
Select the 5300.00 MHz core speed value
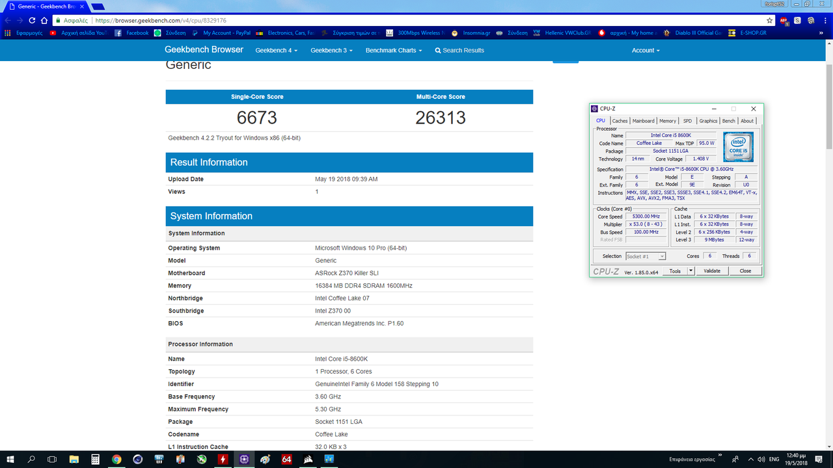[646, 216]
